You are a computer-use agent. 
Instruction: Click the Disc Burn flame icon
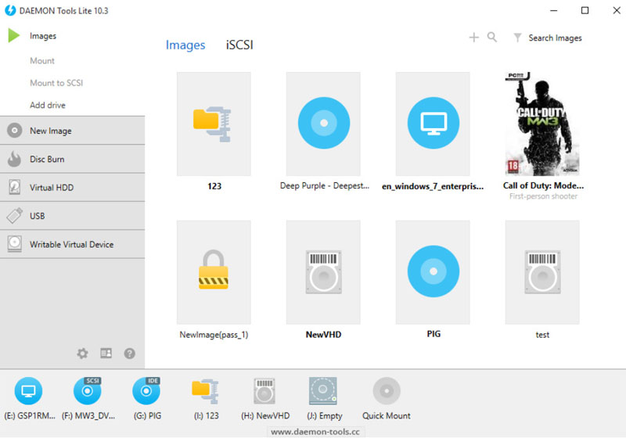pos(14,159)
